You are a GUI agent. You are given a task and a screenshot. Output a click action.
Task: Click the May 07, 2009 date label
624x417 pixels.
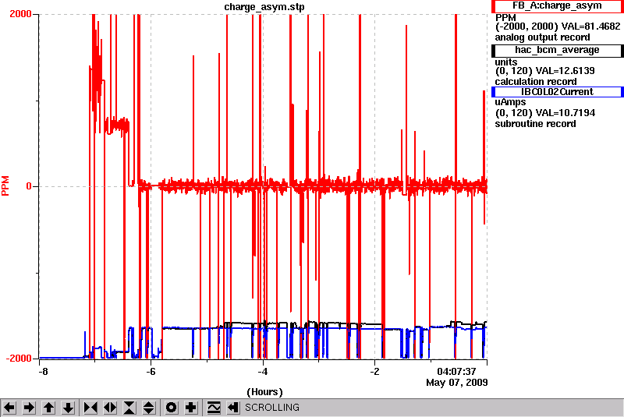coord(457,383)
